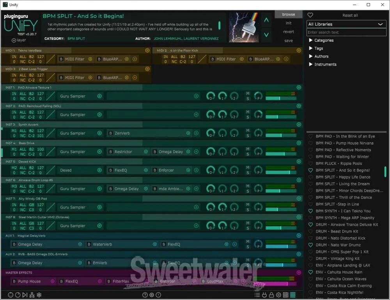Click the snowflake icon in bottom toolbar
Image resolution: width=390 pixels, height=300 pixels.
click(x=39, y=295)
